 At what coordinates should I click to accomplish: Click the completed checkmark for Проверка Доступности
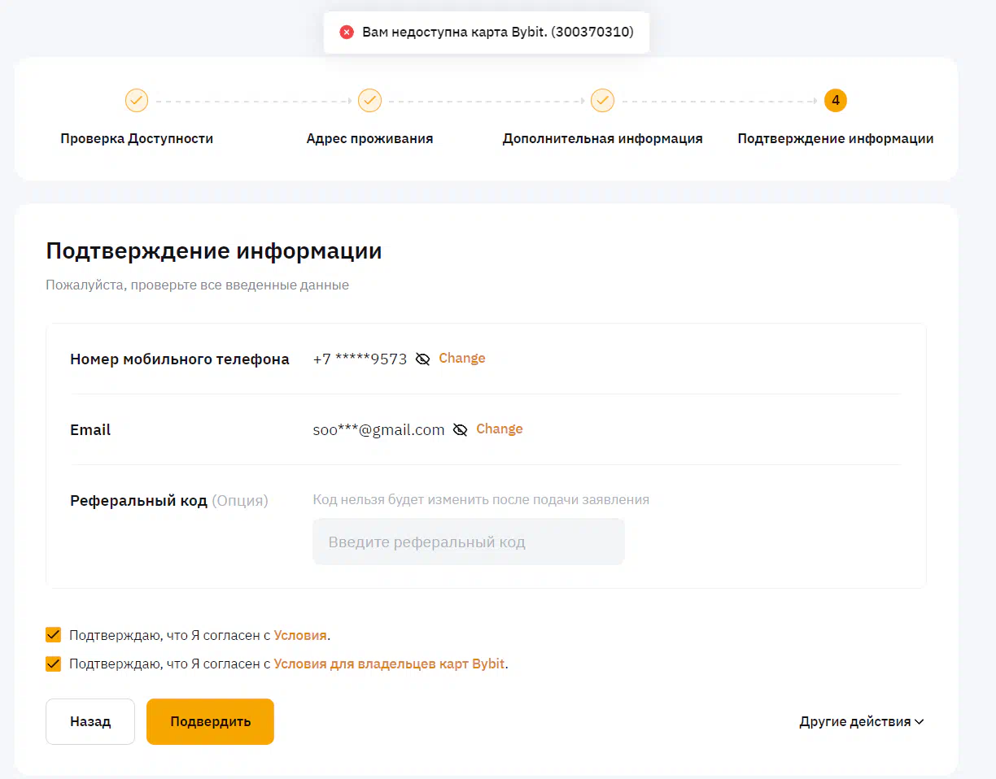tap(137, 101)
